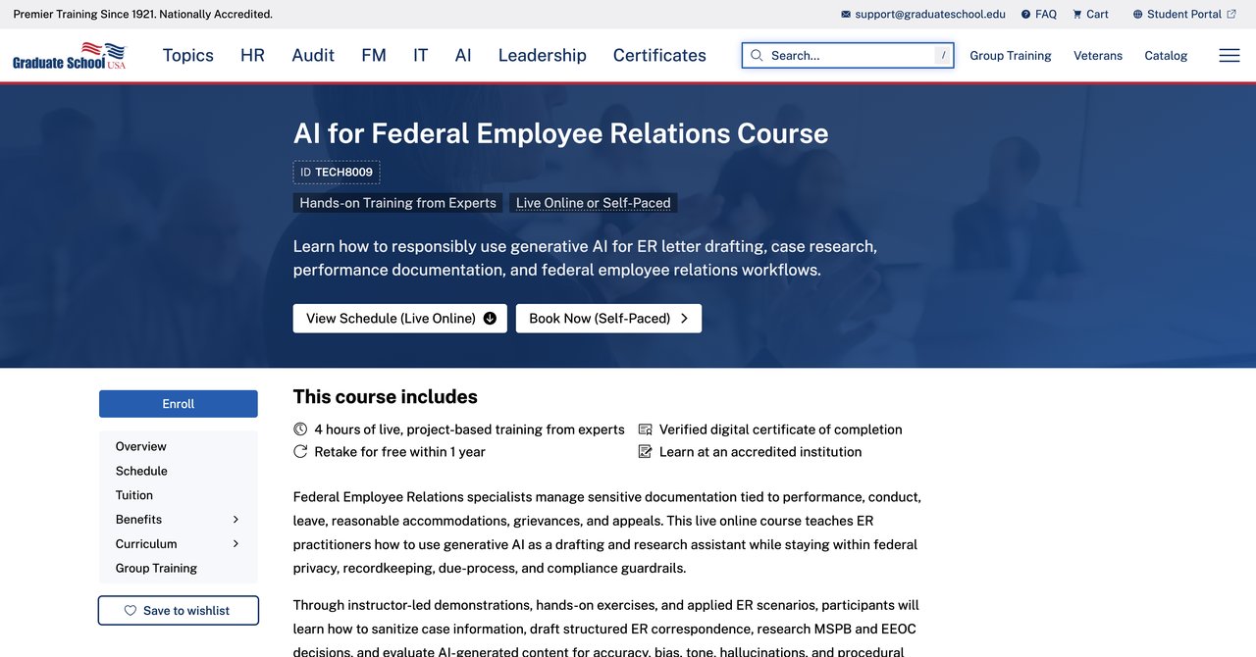1256x657 pixels.
Task: Click the shopping cart icon
Action: click(x=1077, y=15)
